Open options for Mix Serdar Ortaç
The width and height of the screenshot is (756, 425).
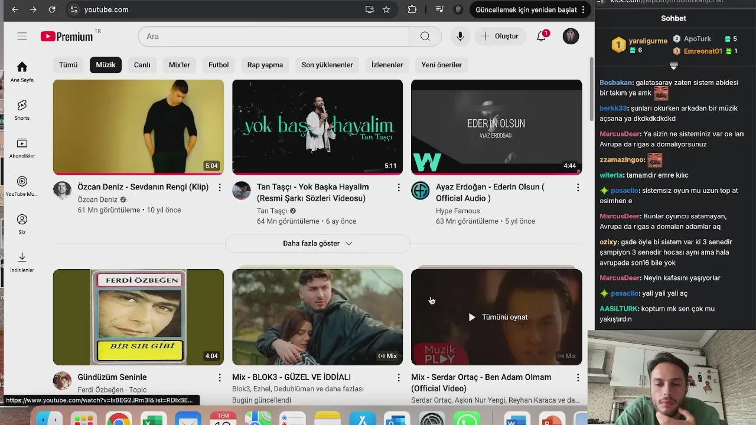click(x=578, y=378)
